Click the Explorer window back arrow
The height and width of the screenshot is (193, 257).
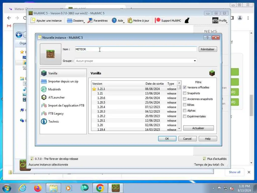[x=19, y=35]
